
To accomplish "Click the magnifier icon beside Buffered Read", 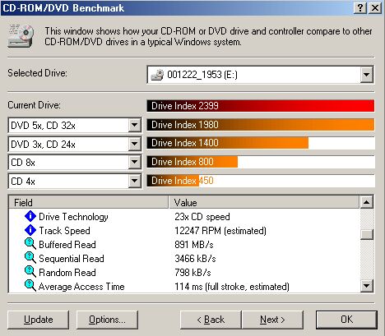I will tap(30, 244).
